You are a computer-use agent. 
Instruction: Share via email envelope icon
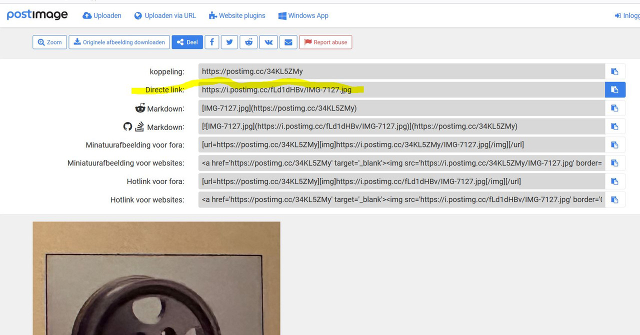288,42
